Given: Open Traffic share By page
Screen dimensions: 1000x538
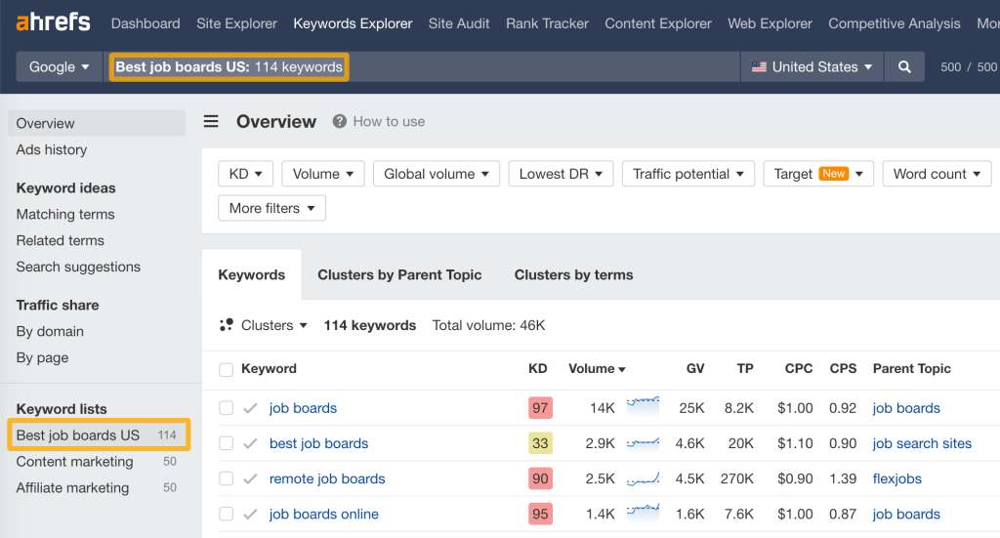Looking at the screenshot, I should [42, 357].
